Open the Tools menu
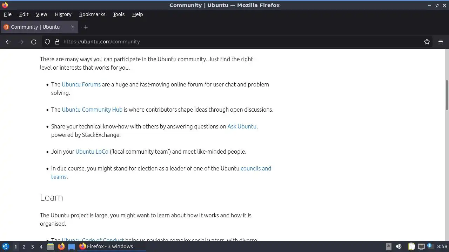449x252 pixels. [119, 14]
